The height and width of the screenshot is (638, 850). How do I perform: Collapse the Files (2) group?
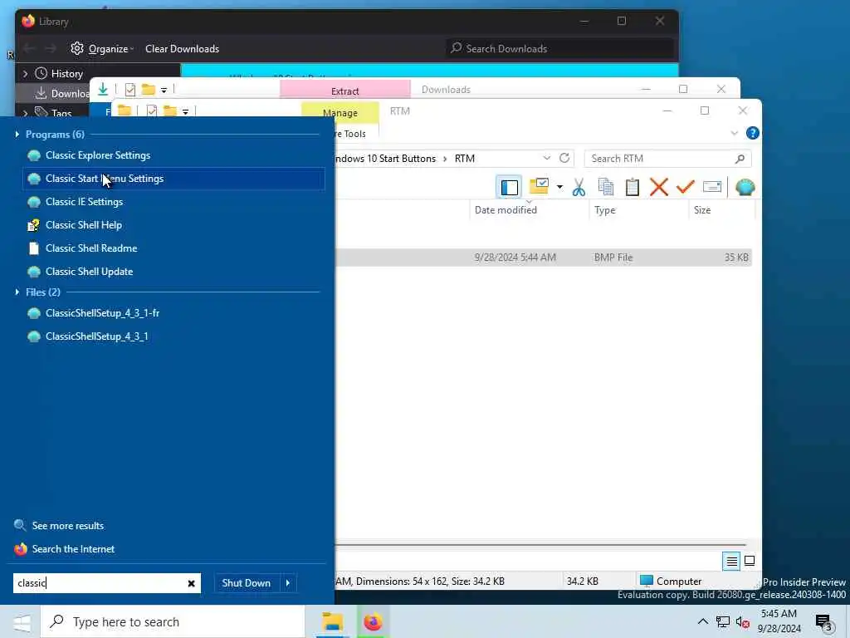(17, 292)
